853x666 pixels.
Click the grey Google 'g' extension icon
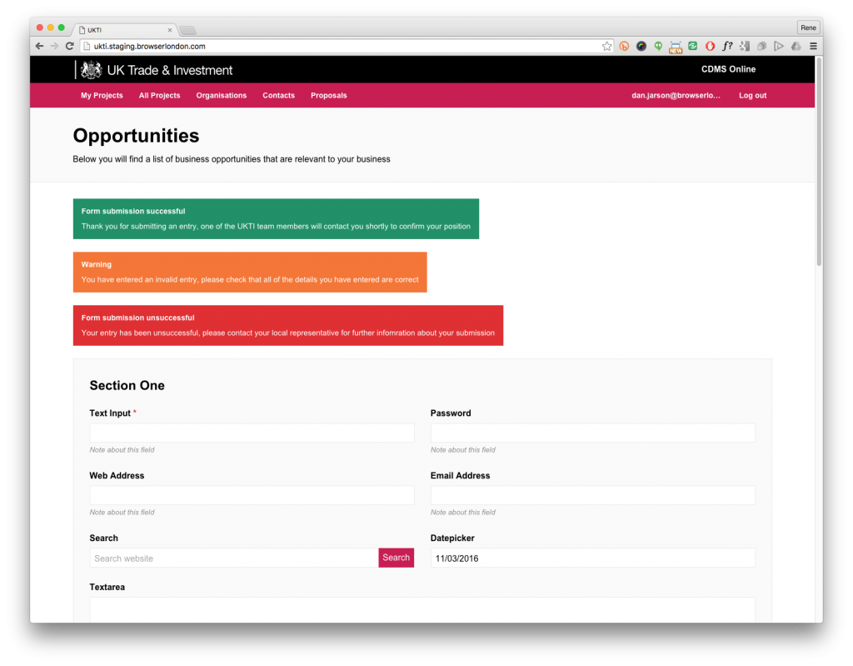tap(745, 47)
